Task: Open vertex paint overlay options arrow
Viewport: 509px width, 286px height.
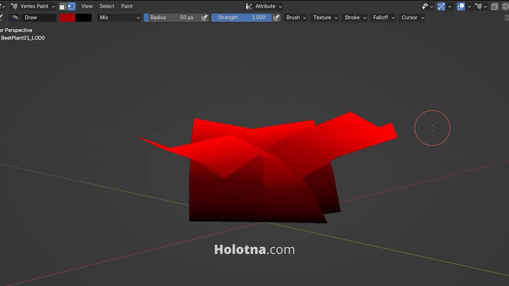Action: coord(485,6)
